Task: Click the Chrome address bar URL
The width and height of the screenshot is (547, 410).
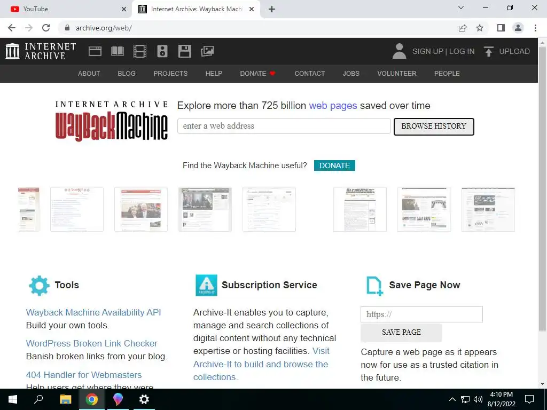Action: point(104,28)
